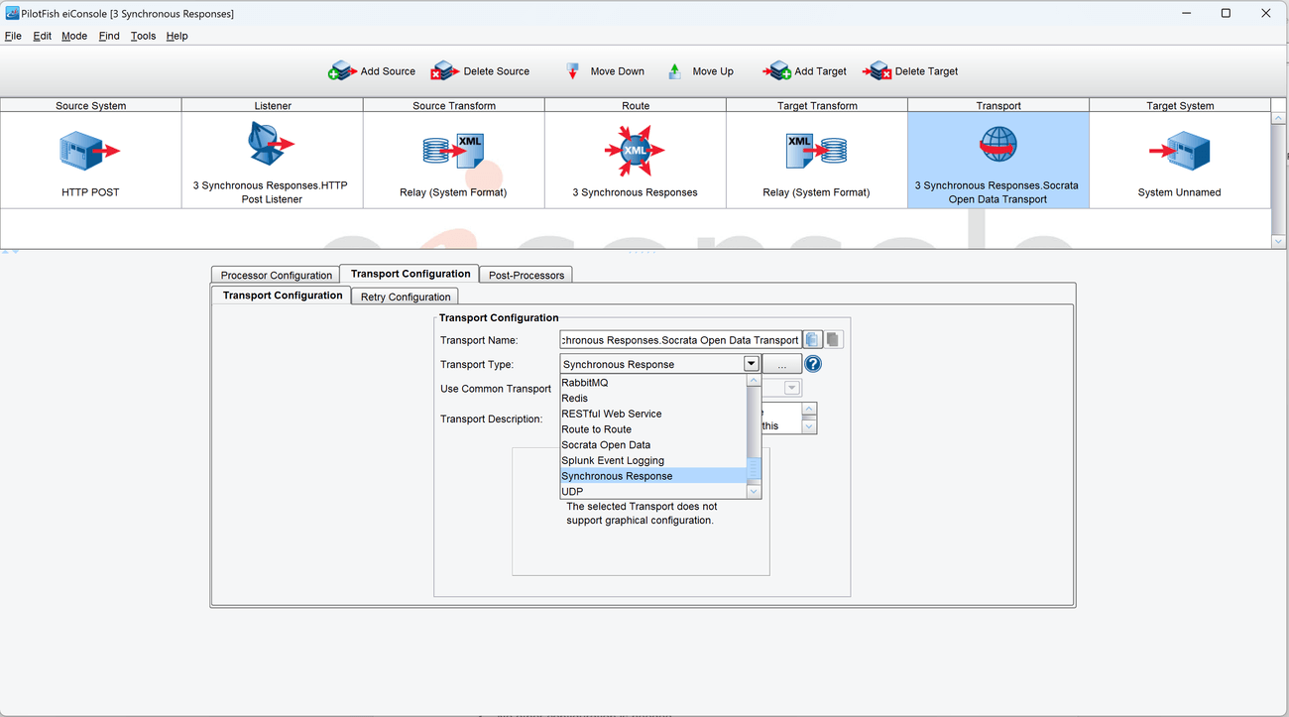Screen dimensions: 1289x717
Task: Open the Use Common Transport dropdown arrow
Action: pyautogui.click(x=792, y=389)
